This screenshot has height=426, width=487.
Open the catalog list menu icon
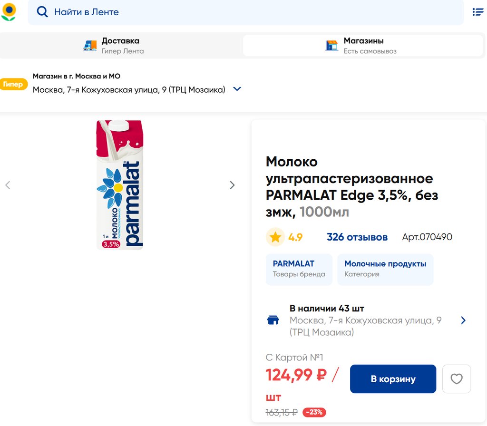477,12
